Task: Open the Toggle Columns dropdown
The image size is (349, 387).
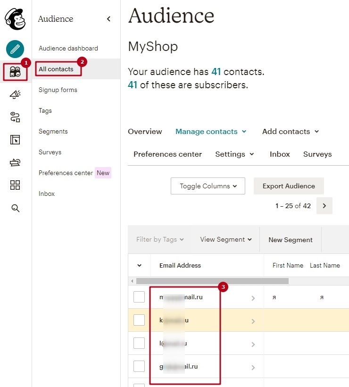Action: (208, 186)
